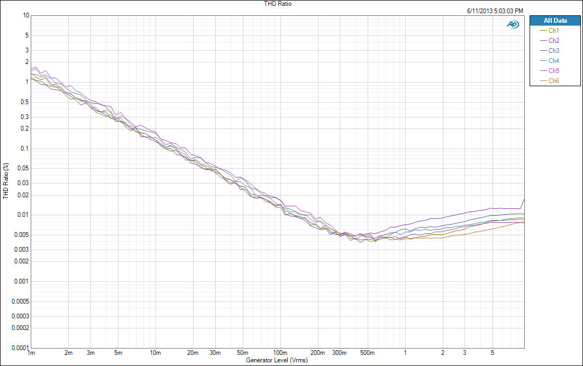The height and width of the screenshot is (366, 583).
Task: Click the 0.0001 tick label on y-axis
Action: (x=20, y=348)
